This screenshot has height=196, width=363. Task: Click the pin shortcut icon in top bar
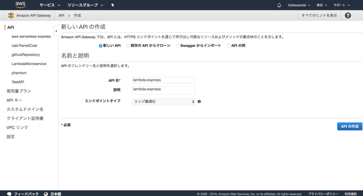click(x=112, y=5)
